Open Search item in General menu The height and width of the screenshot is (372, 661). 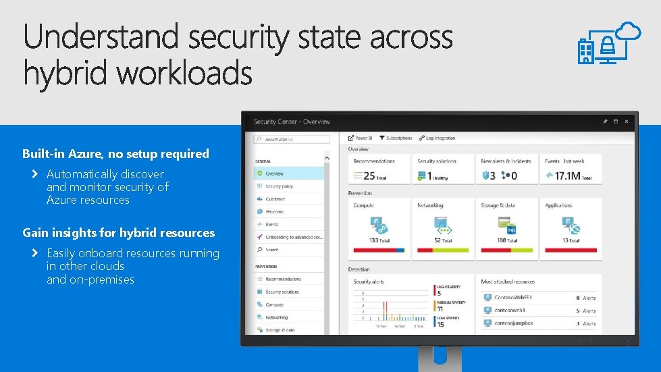[289, 249]
